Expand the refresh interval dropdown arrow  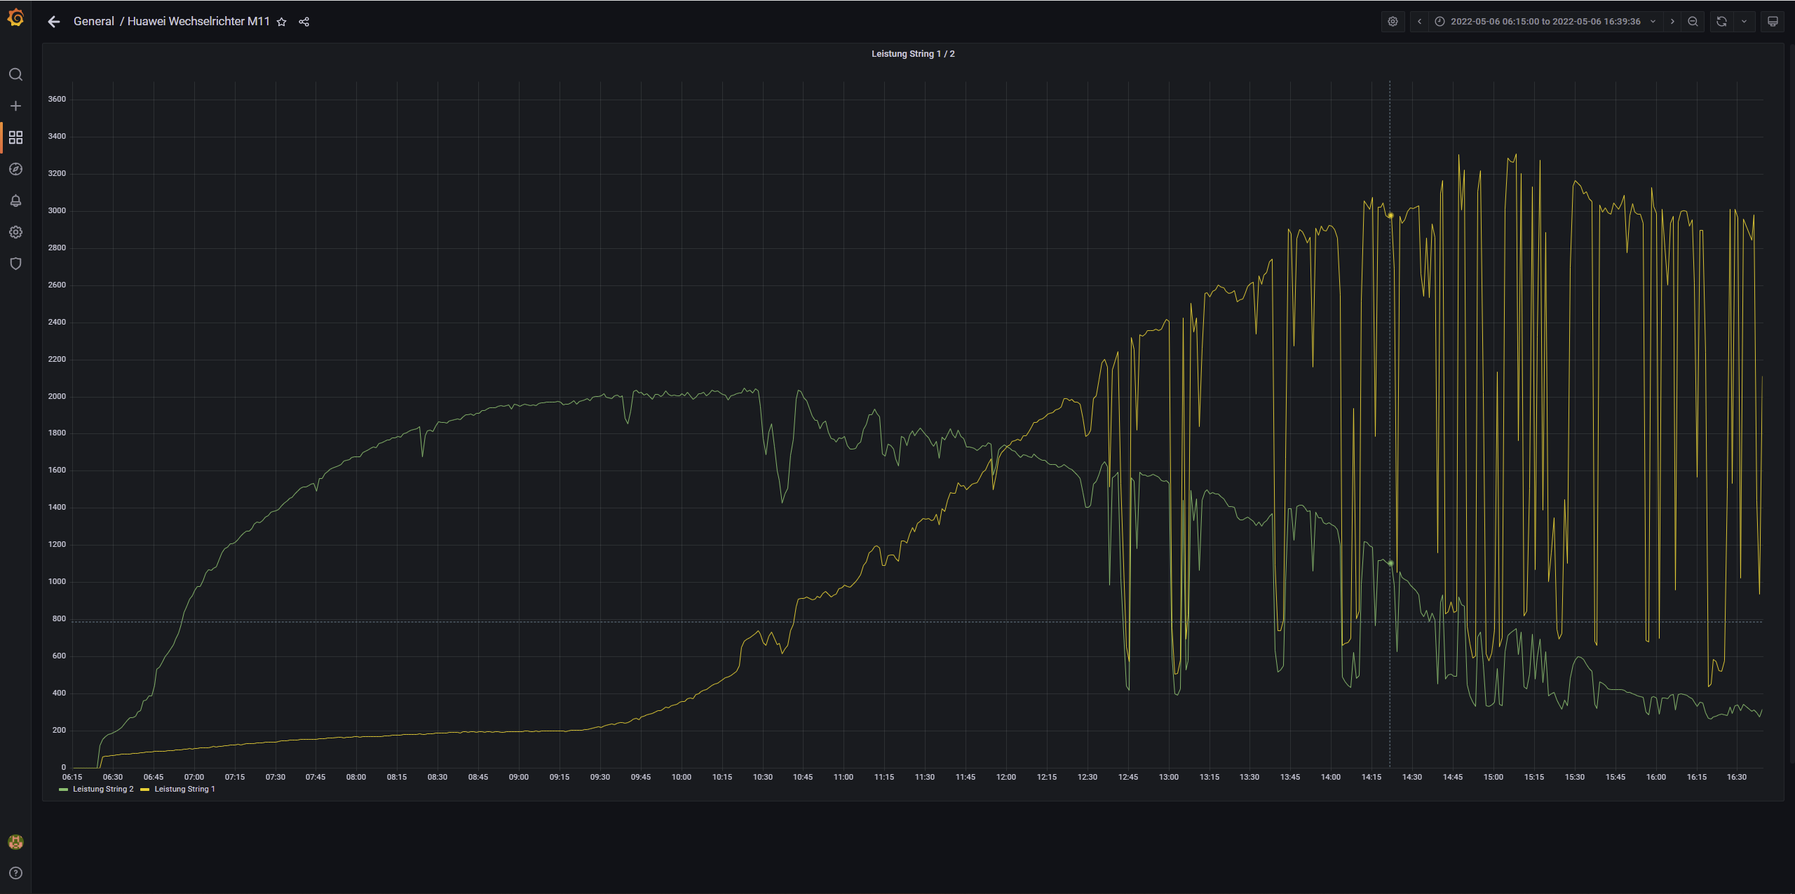pos(1744,22)
